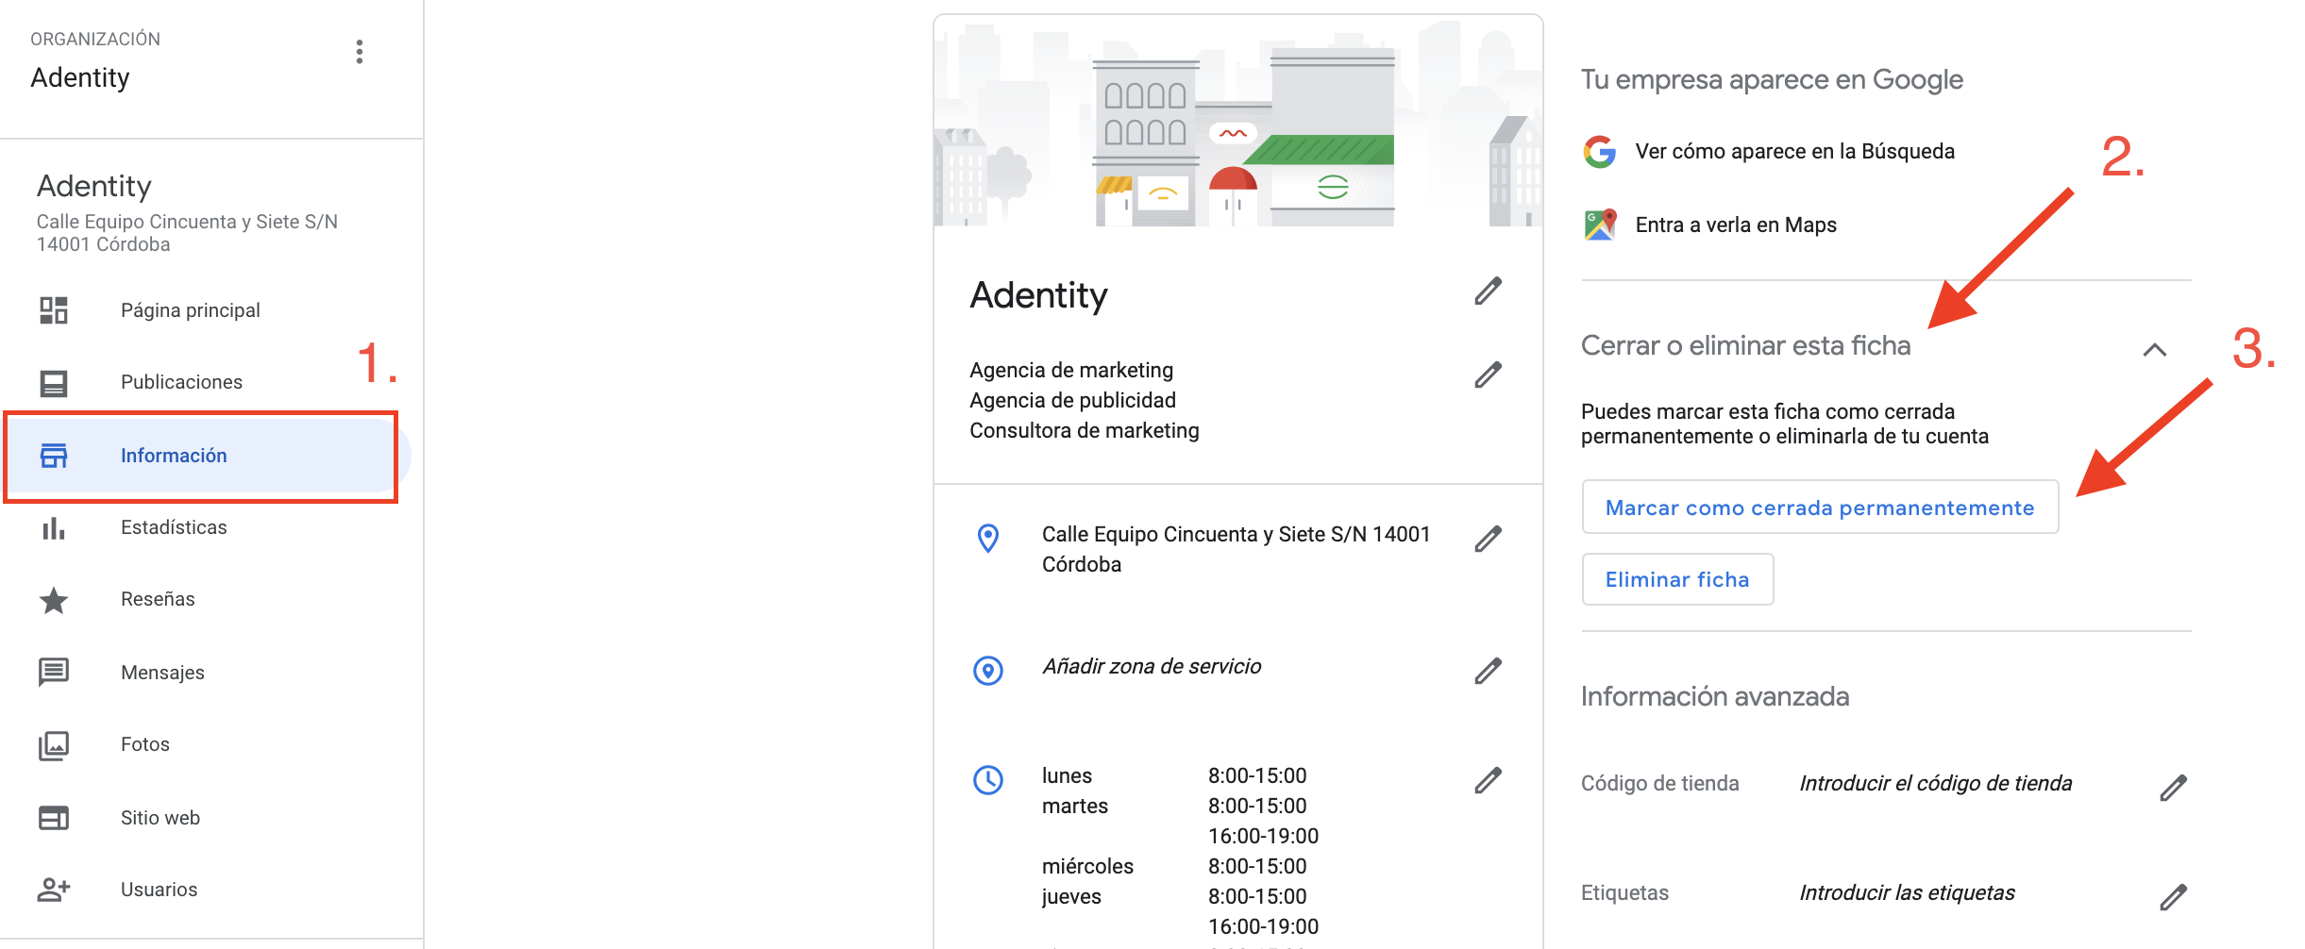Edit opening hours with the pencil icon

(x=1488, y=780)
